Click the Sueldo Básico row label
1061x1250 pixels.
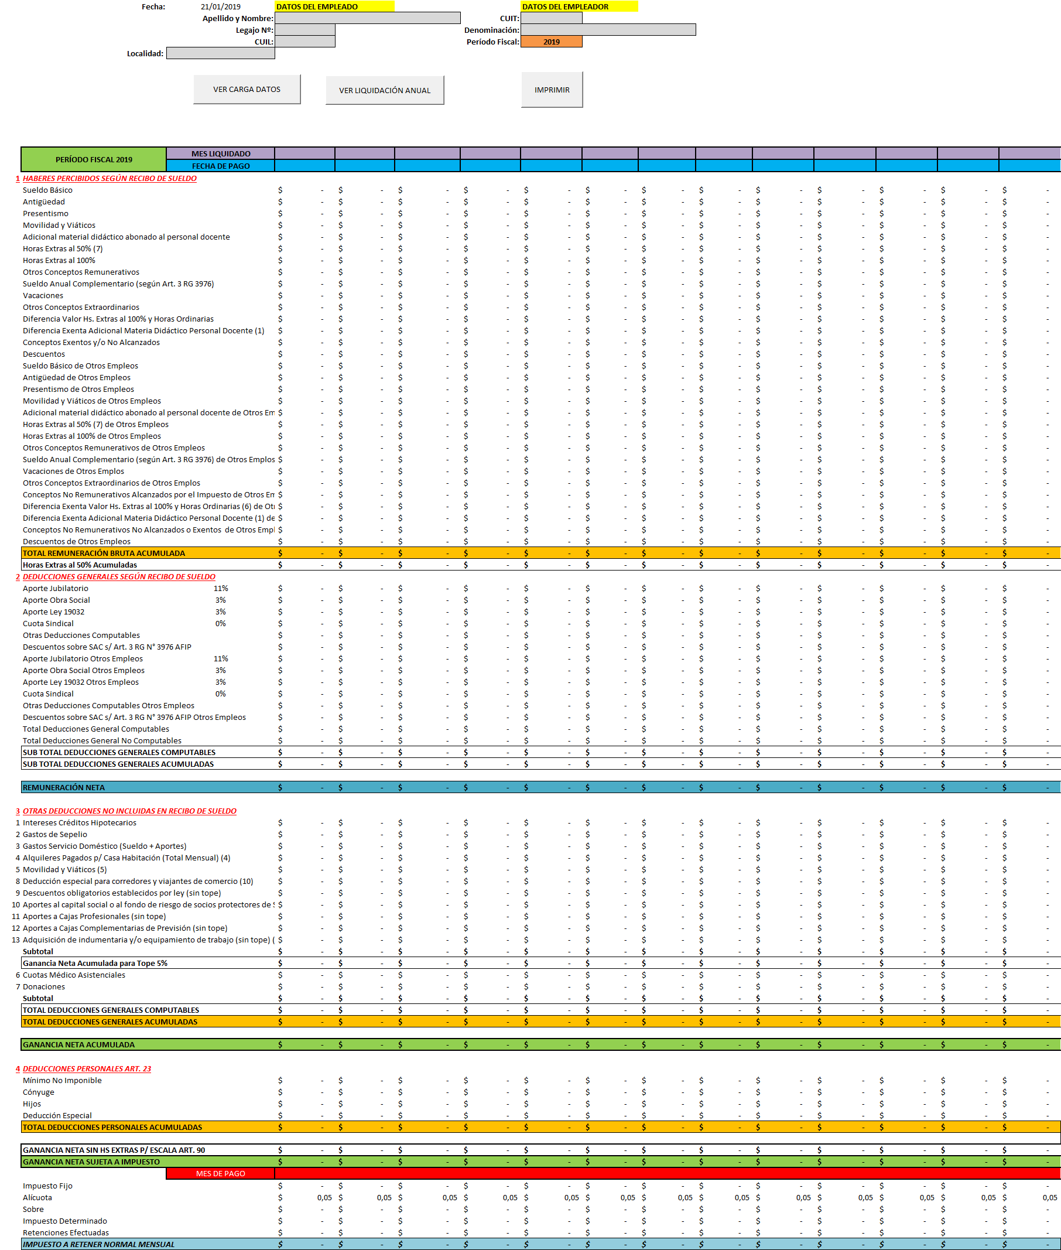coord(47,190)
